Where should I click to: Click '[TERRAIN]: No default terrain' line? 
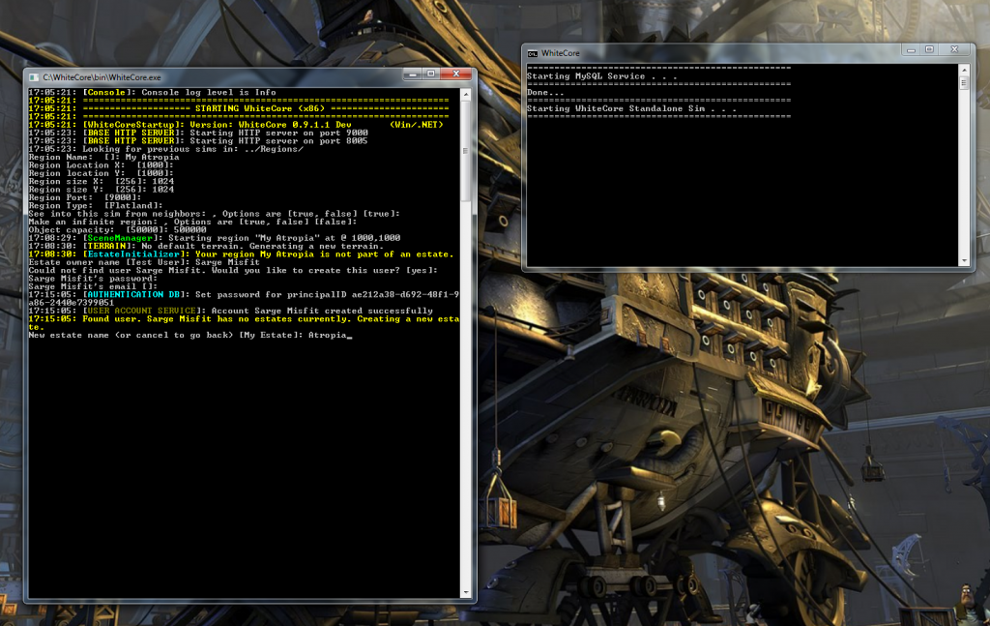click(206, 247)
